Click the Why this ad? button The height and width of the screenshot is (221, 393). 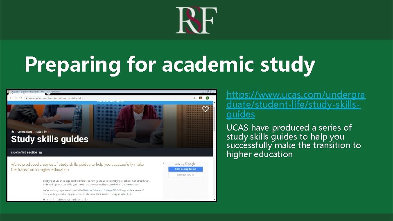[x=185, y=175]
